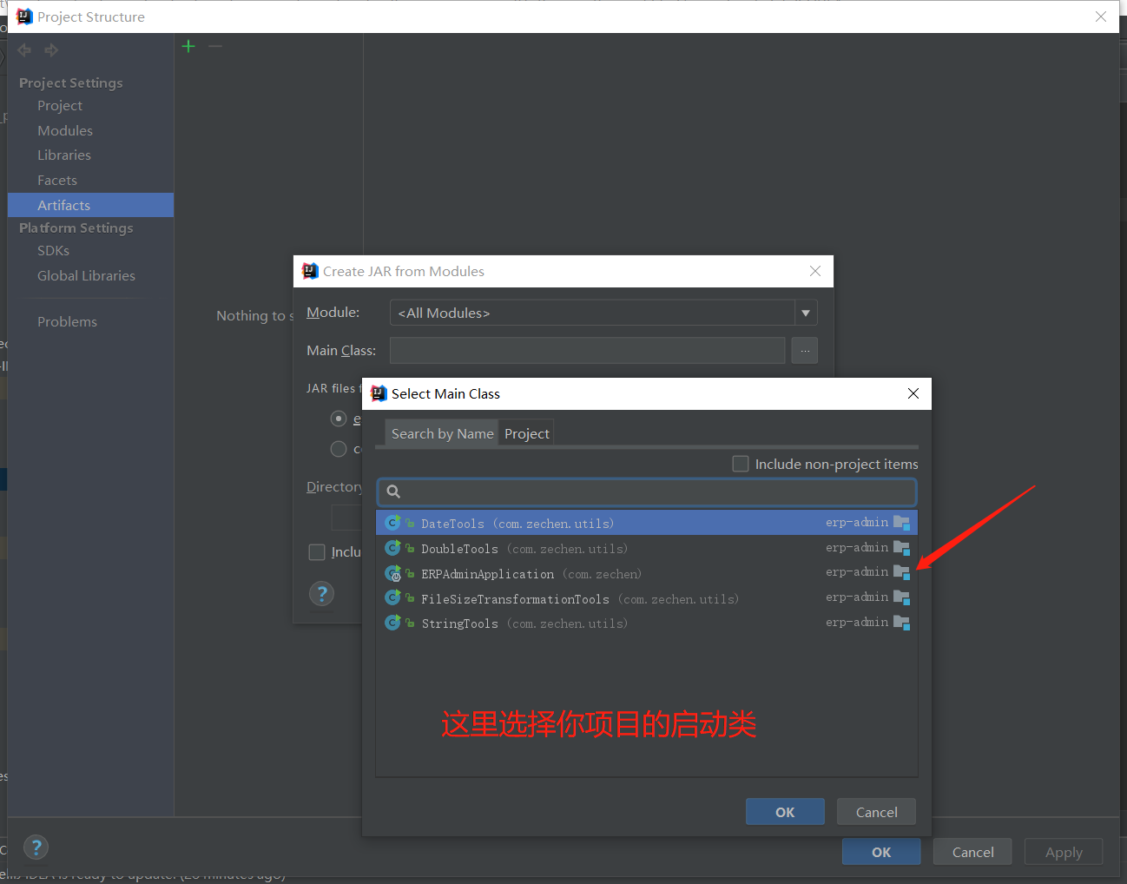
Task: Enable the Include non-project items checkbox
Action: pyautogui.click(x=740, y=464)
